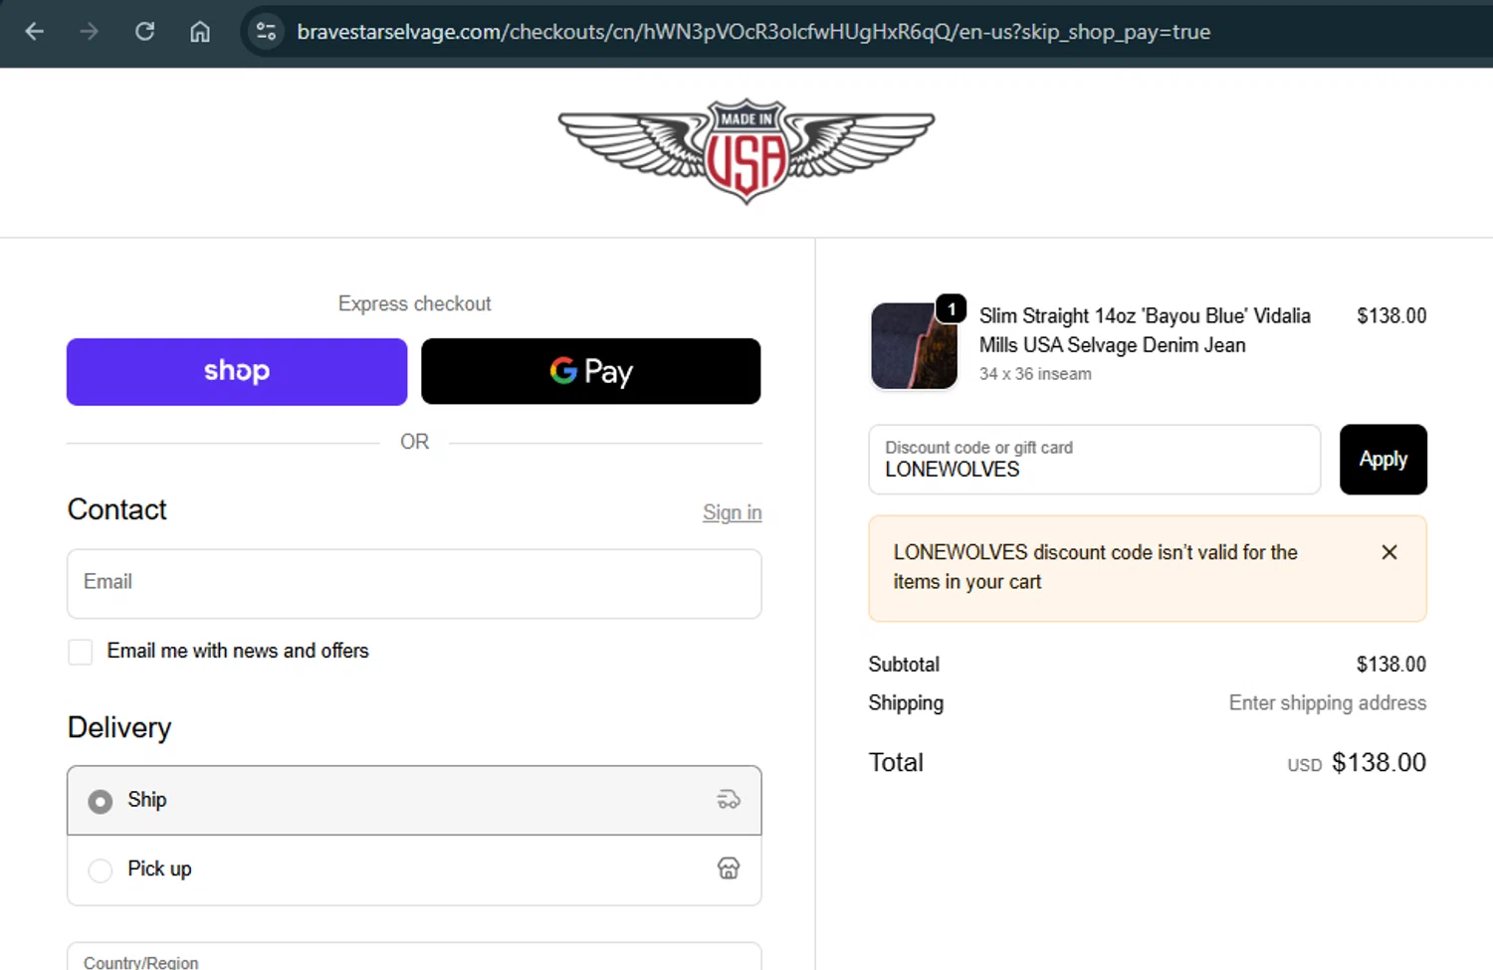This screenshot has height=970, width=1493.
Task: Click the Slim Straight 14oz jean title
Action: click(1145, 330)
